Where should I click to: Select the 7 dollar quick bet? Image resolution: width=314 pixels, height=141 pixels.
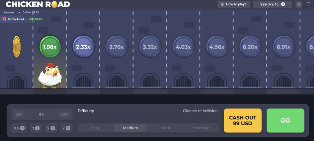pyautogui.click(x=66, y=128)
